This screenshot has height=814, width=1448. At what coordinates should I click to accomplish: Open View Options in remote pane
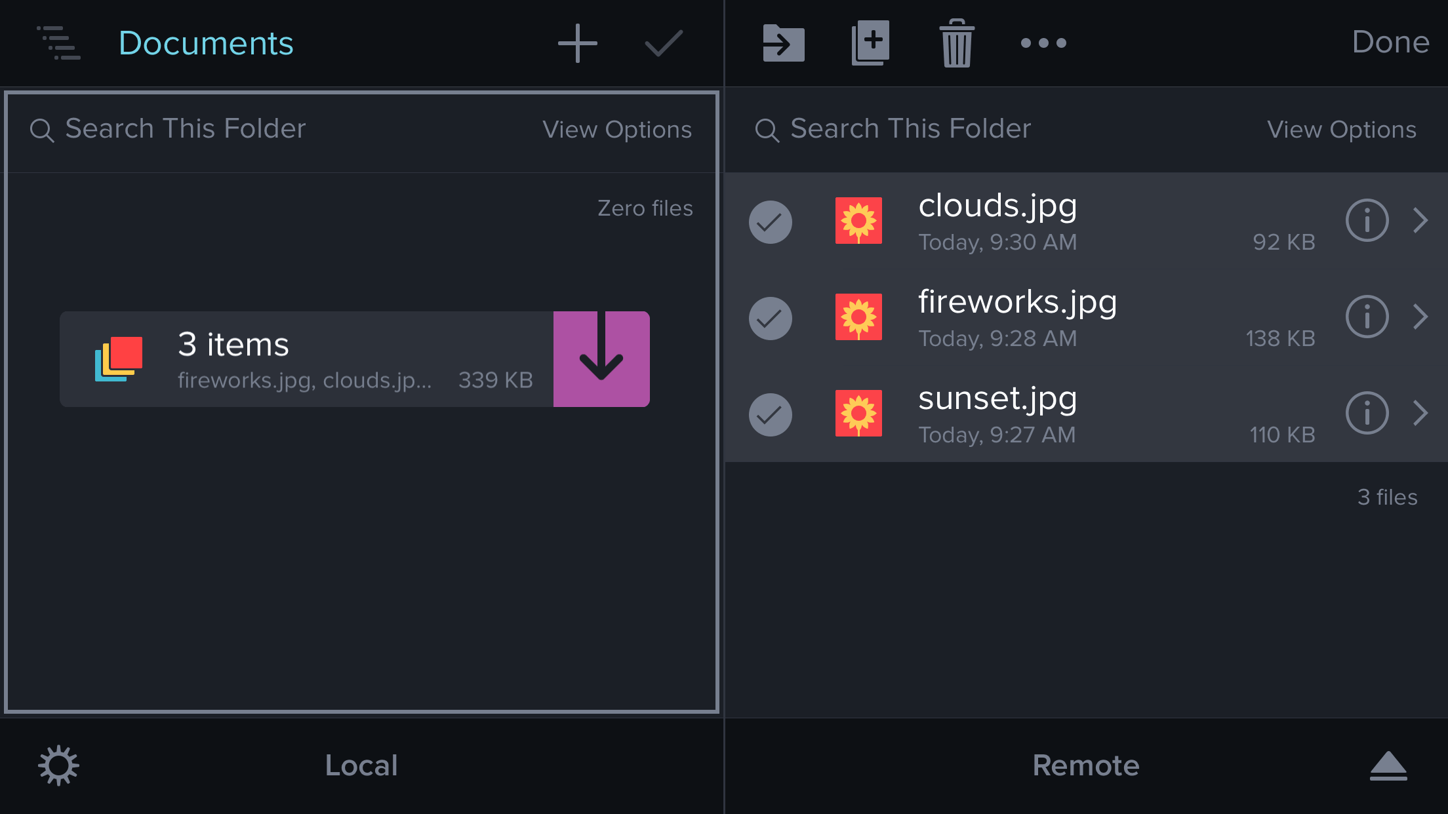[1341, 130]
